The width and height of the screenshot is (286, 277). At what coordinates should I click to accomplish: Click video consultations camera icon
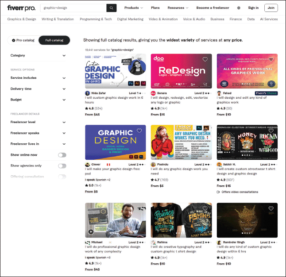pos(218,192)
